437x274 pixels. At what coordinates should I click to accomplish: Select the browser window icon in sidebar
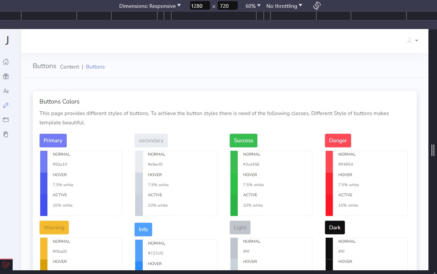coord(6,120)
